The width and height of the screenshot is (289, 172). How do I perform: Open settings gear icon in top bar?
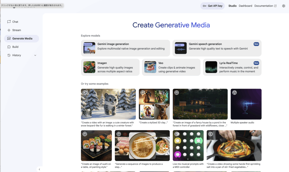284,6
